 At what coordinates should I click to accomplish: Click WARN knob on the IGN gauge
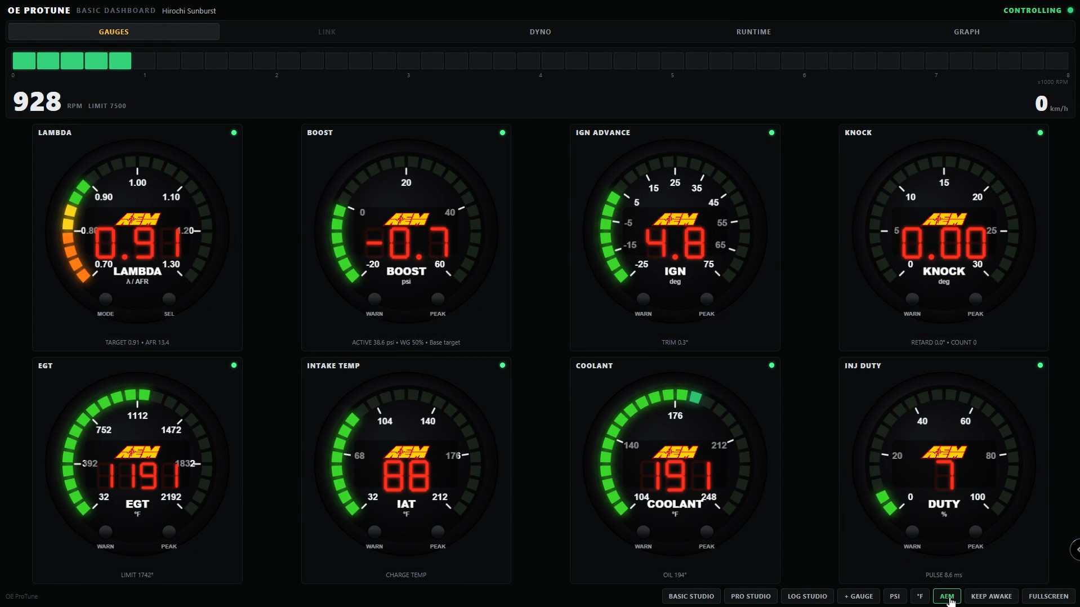click(x=643, y=298)
